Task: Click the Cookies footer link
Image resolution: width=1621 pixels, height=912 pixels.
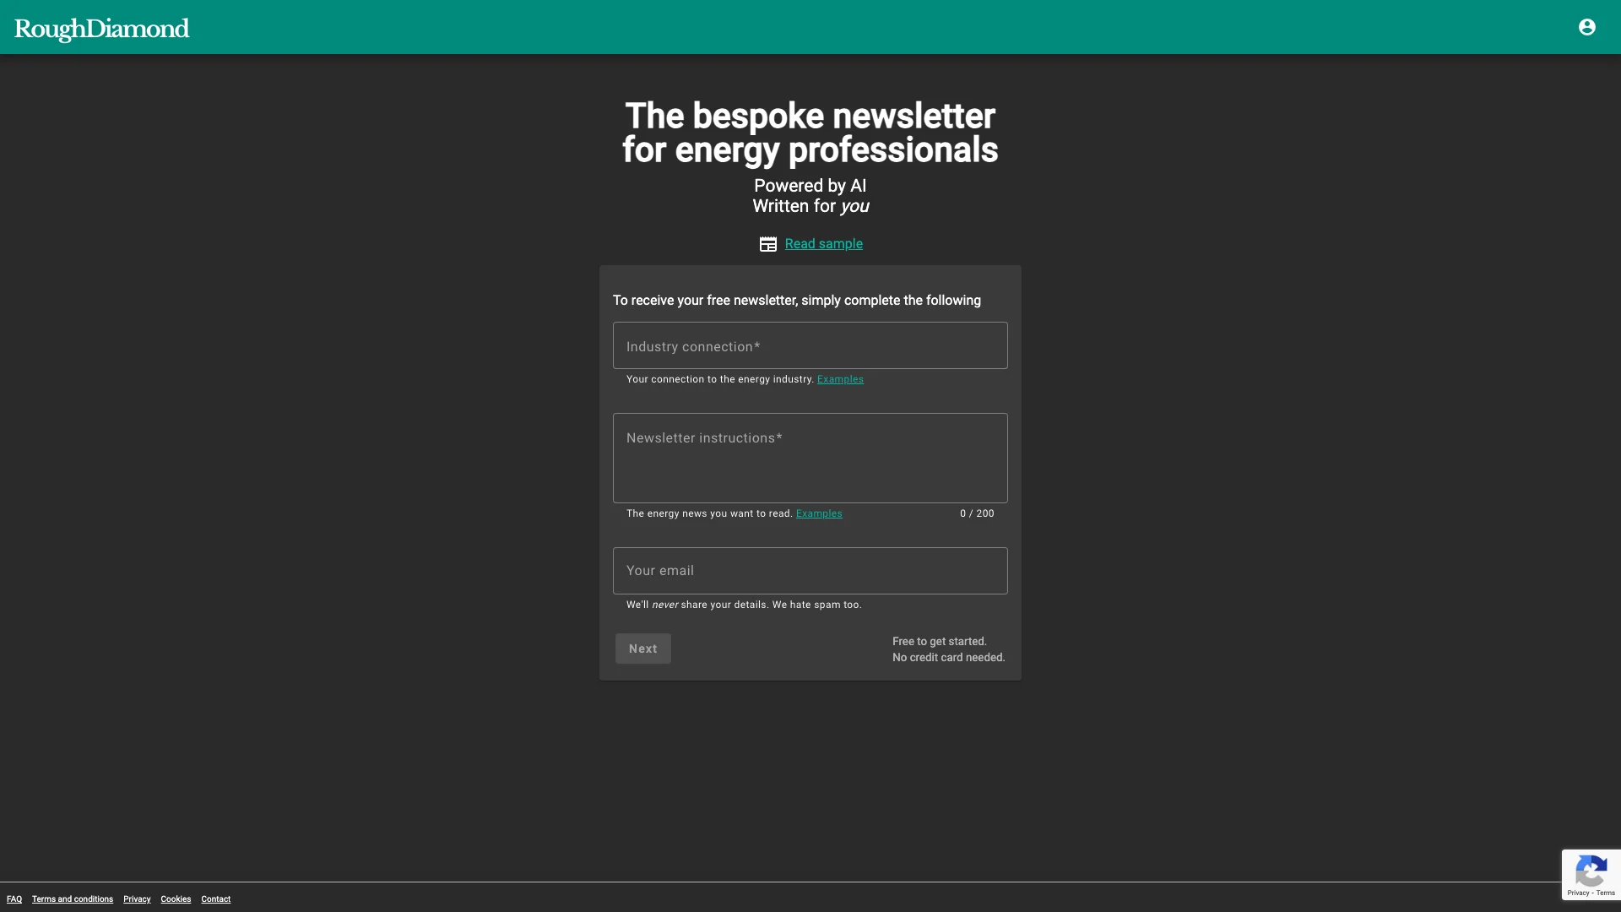Action: point(175,898)
